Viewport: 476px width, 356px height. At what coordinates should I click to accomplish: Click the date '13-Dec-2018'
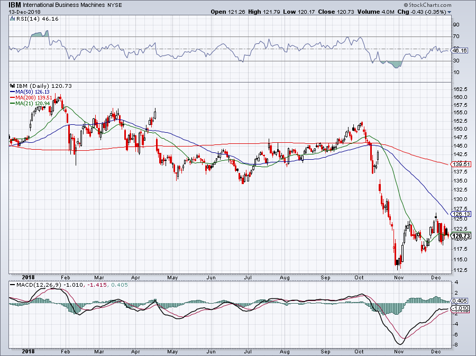pyautogui.click(x=24, y=12)
